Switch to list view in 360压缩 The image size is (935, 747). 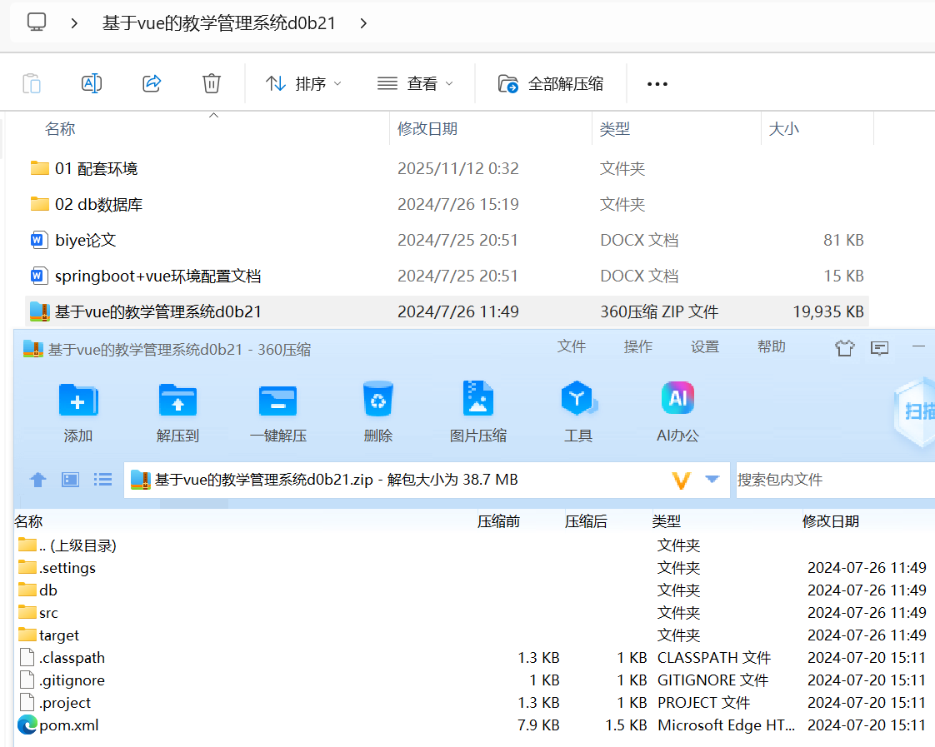[x=102, y=480]
